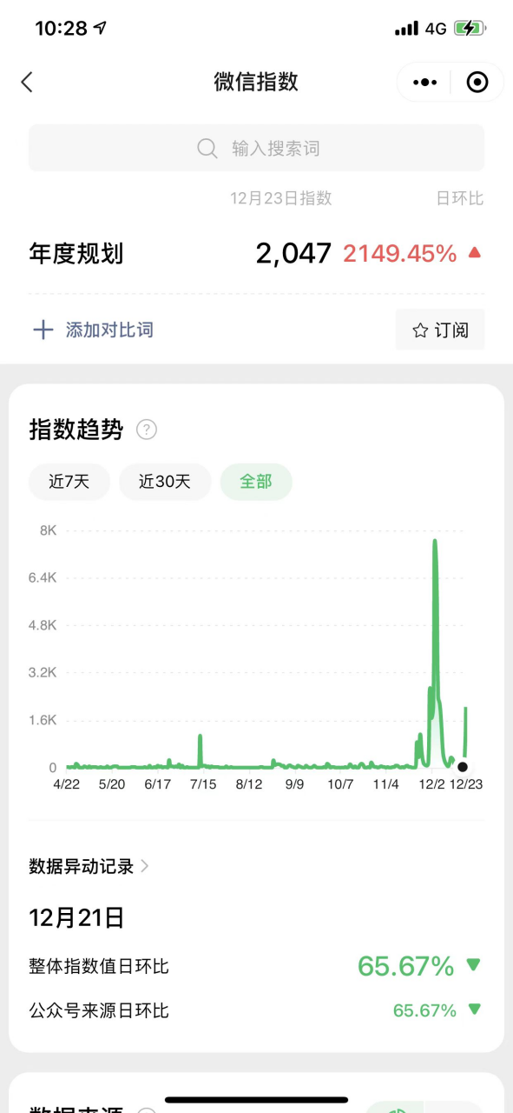Close mini program with the circle target icon

pyautogui.click(x=477, y=82)
